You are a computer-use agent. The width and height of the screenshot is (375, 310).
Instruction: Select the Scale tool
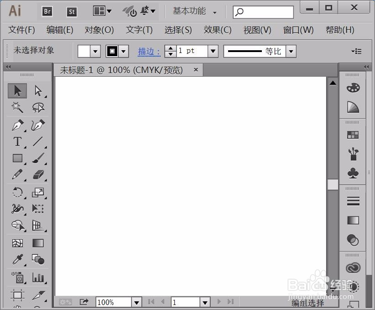38,193
